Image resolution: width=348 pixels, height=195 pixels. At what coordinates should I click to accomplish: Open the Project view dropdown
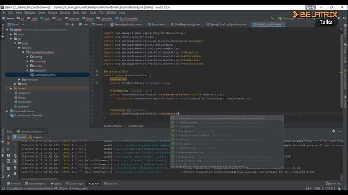tap(16, 24)
